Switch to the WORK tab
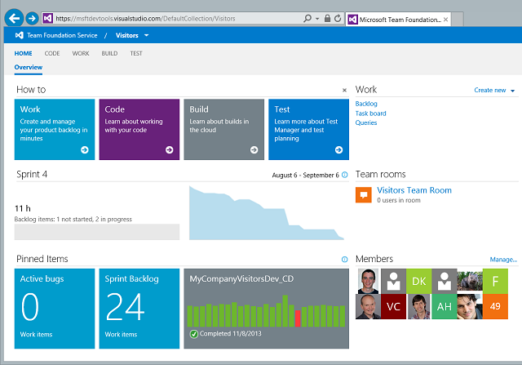522x365 pixels. click(x=81, y=53)
